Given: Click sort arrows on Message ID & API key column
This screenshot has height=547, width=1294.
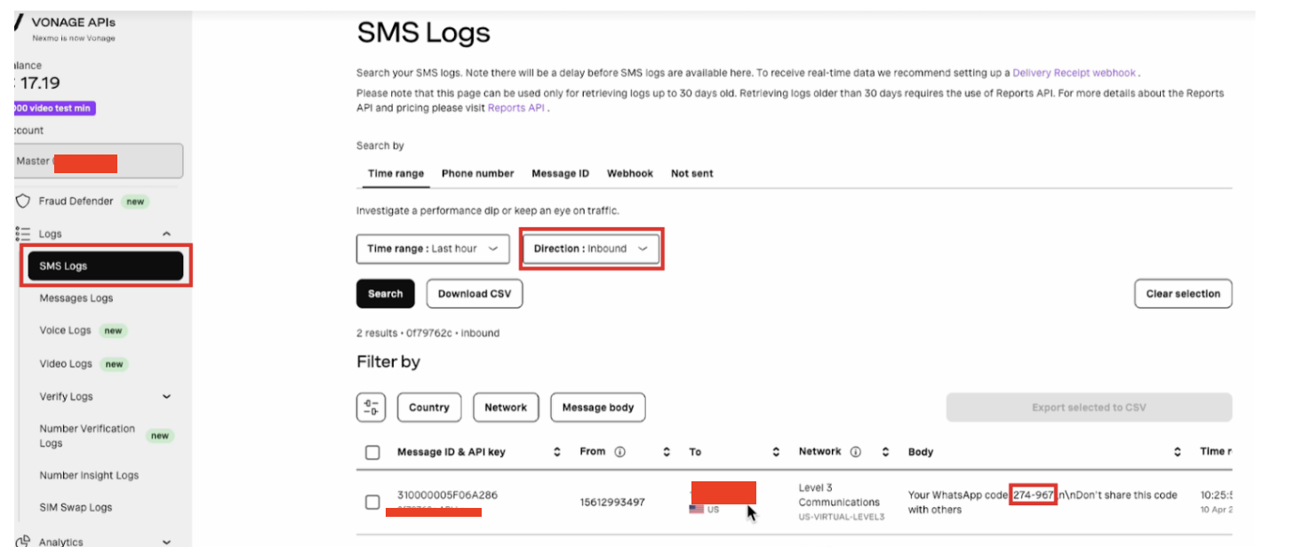Looking at the screenshot, I should [557, 452].
